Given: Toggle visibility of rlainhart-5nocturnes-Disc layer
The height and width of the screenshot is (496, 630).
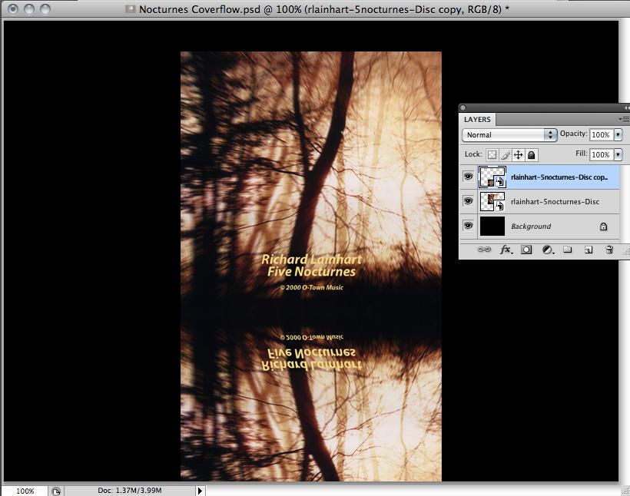Looking at the screenshot, I should point(468,201).
